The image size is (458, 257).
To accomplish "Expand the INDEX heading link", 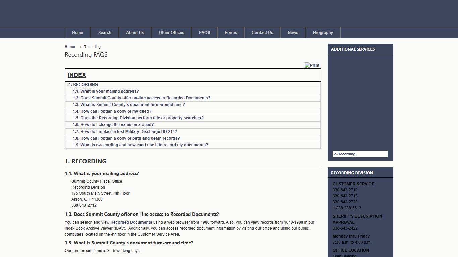I will pyautogui.click(x=77, y=75).
